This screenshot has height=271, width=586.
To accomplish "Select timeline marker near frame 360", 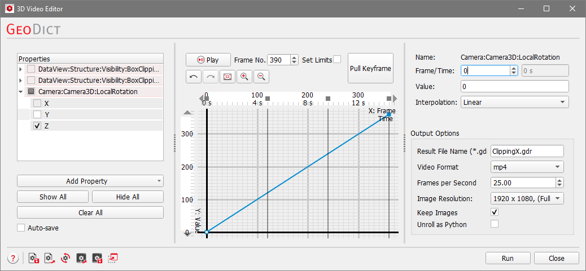I will coord(389,99).
